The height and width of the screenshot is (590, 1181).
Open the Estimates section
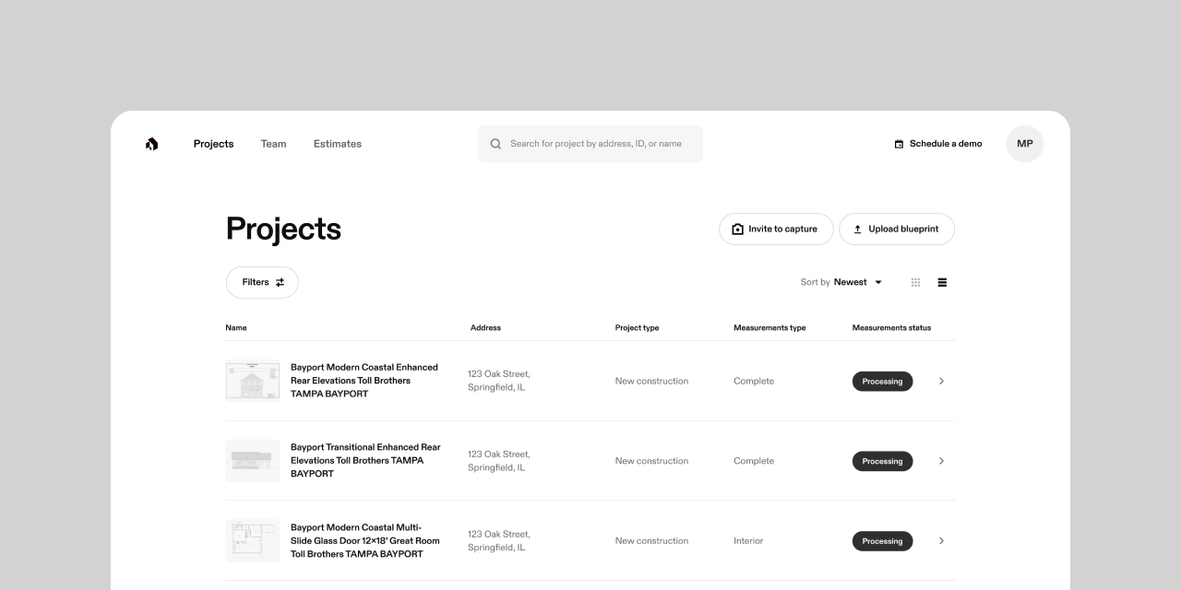pos(337,144)
